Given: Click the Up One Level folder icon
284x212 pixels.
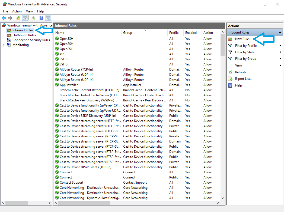Looking at the screenshot, I should click(18, 18).
